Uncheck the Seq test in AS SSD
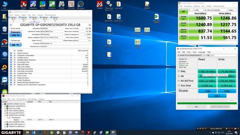The width and height of the screenshot is (240, 135). pyautogui.click(x=178, y=71)
